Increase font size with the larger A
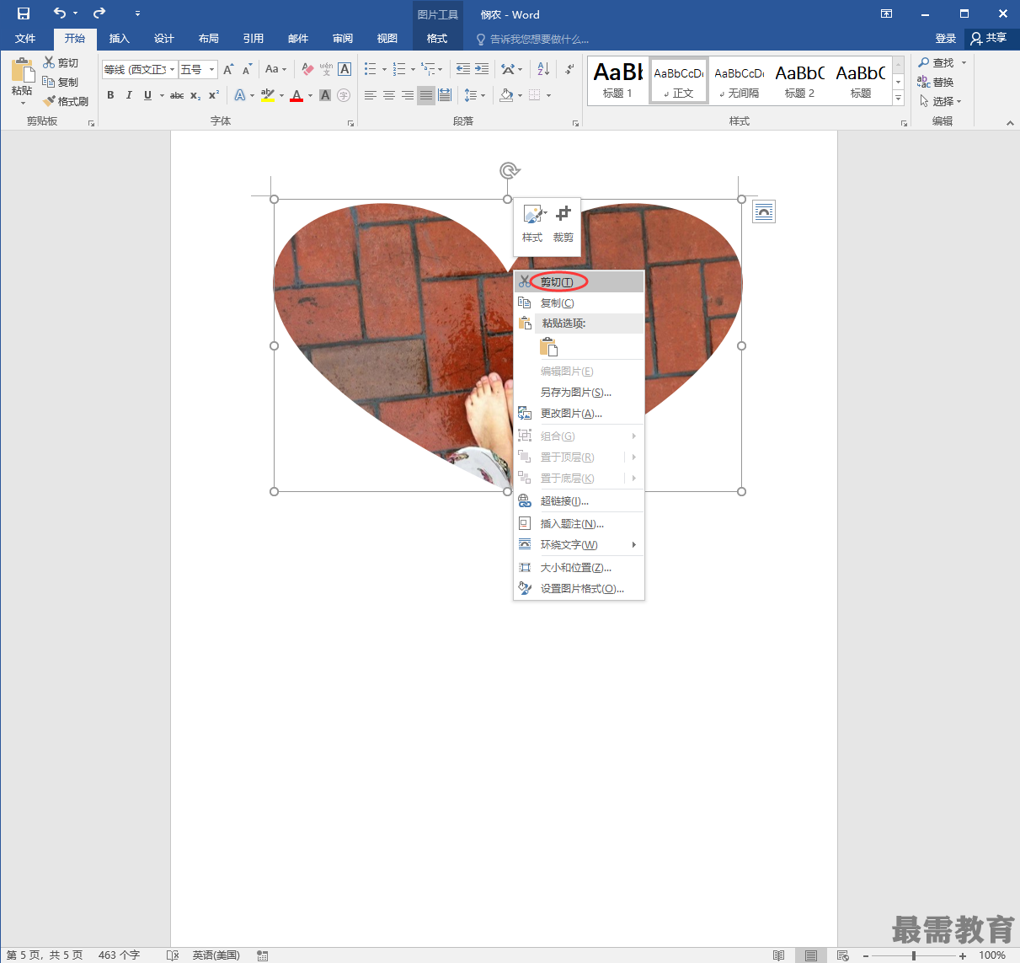 (228, 69)
